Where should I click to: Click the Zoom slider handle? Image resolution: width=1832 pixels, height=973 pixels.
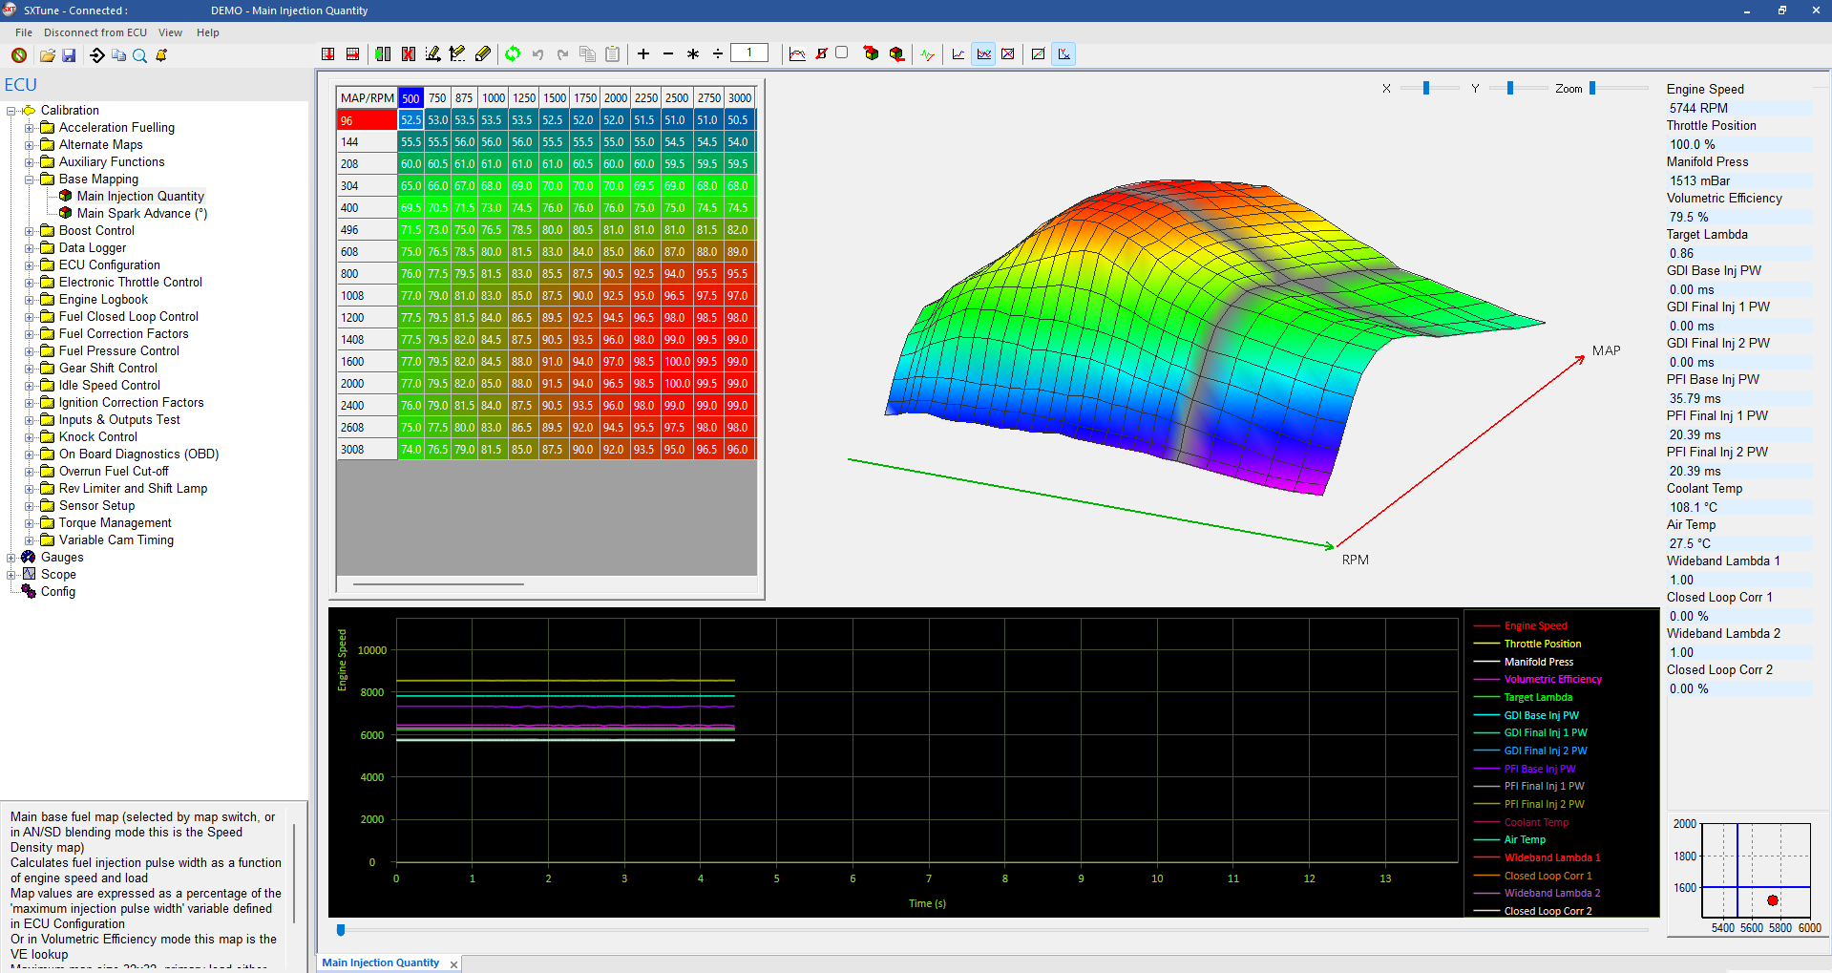click(x=1592, y=88)
